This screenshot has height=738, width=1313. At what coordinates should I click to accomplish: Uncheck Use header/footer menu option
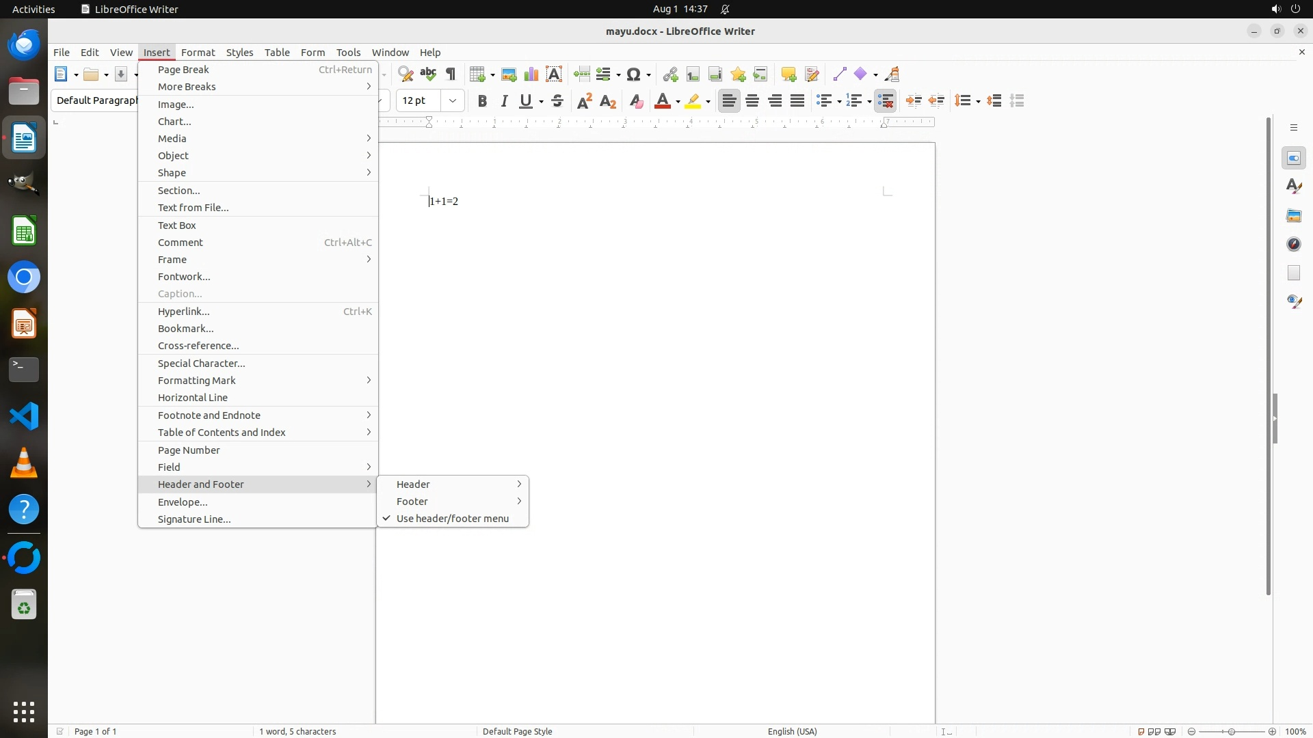click(452, 519)
